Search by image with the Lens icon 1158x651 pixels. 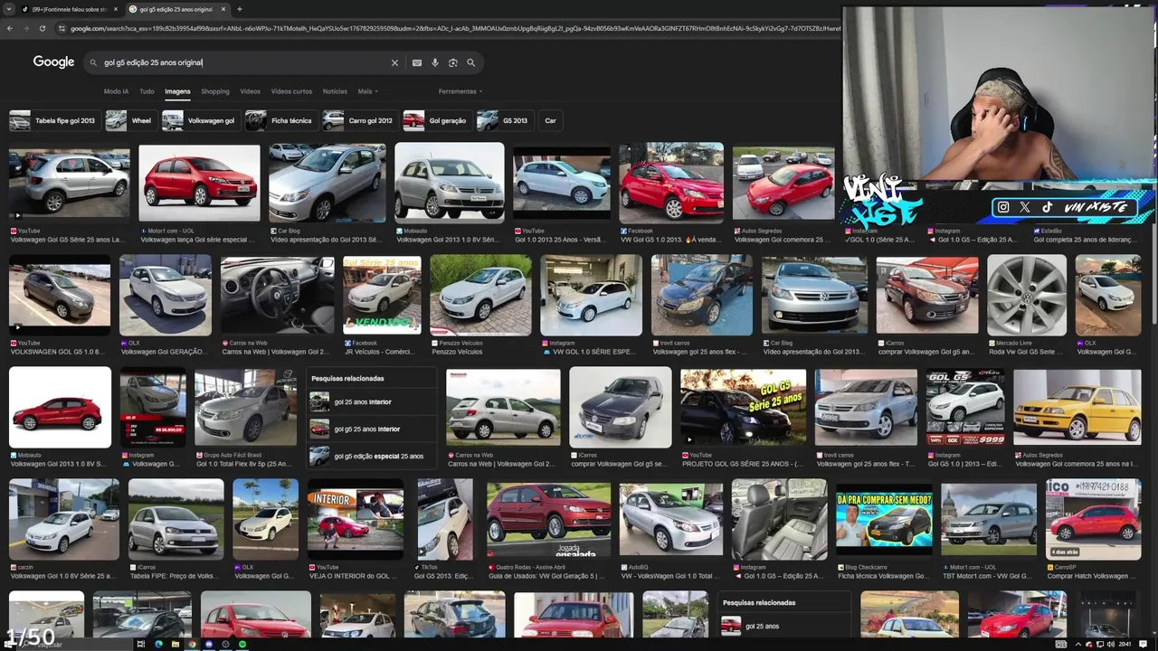click(453, 63)
